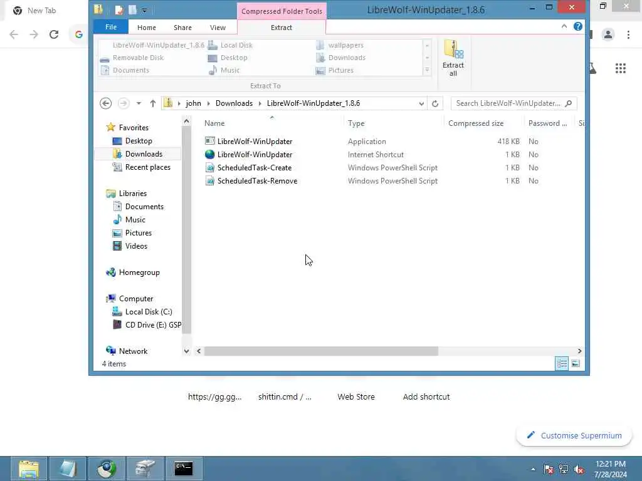
Task: Click Properties icon in Quick Access Toolbar
Action: [x=118, y=10]
